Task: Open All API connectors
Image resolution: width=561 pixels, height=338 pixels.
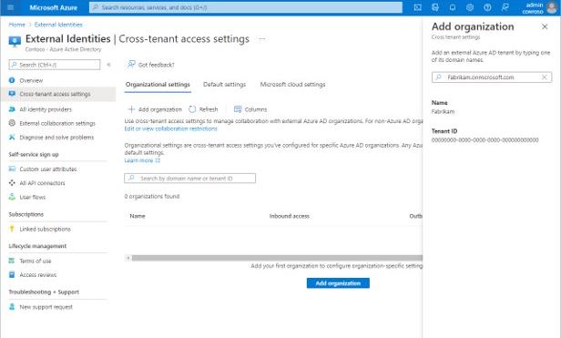Action: [x=42, y=183]
